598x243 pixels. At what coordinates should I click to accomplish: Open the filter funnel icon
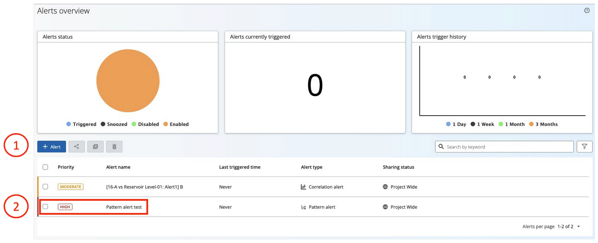(584, 147)
